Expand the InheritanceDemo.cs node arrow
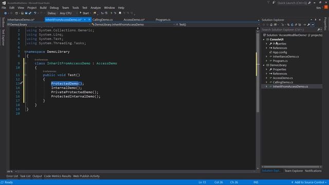The height and width of the screenshot is (185, 329). pyautogui.click(x=267, y=57)
